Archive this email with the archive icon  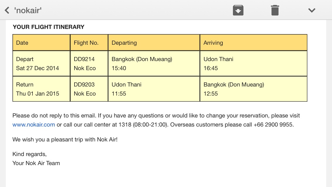click(x=238, y=11)
